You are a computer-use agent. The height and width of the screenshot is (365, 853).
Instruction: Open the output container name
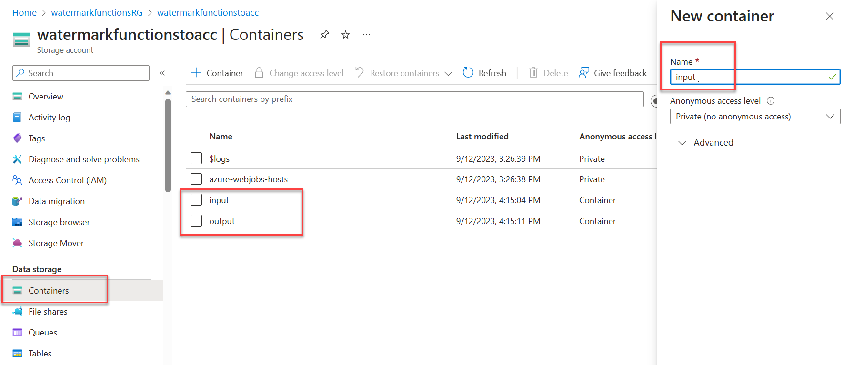click(x=222, y=221)
